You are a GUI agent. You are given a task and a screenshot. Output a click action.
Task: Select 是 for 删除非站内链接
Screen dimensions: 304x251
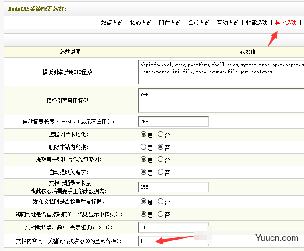point(143,147)
